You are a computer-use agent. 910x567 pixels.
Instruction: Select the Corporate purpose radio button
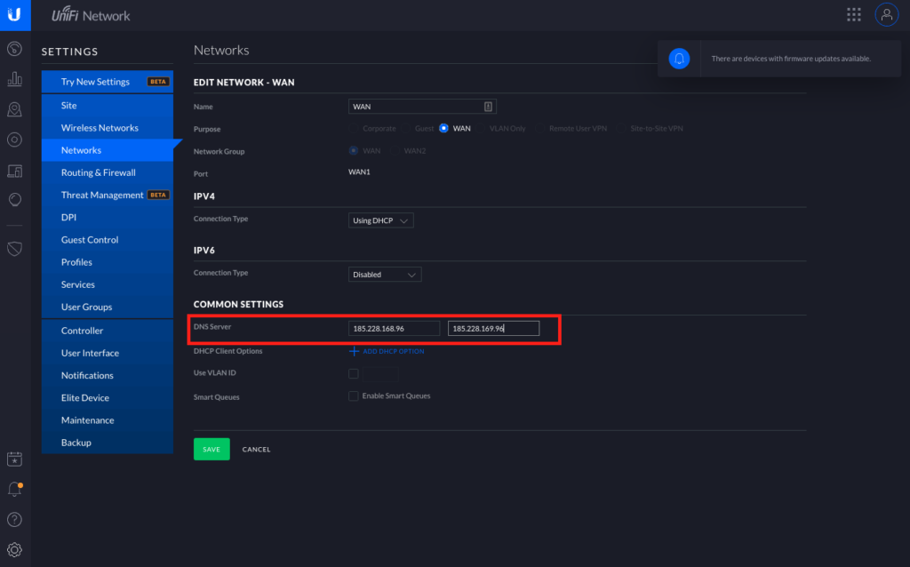[x=354, y=128]
